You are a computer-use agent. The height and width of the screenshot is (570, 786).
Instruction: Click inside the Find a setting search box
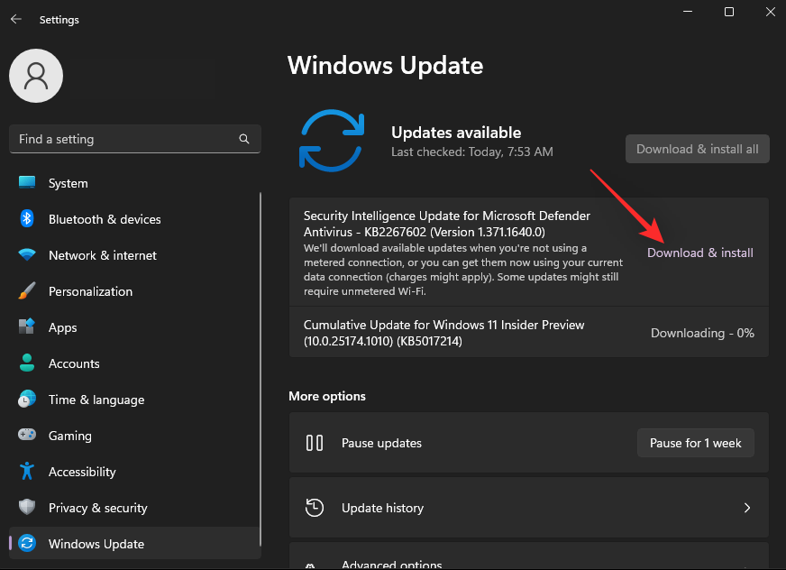coord(126,139)
